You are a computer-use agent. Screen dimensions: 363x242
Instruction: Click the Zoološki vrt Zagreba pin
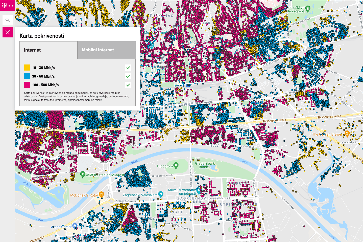pyautogui.click(x=308, y=9)
